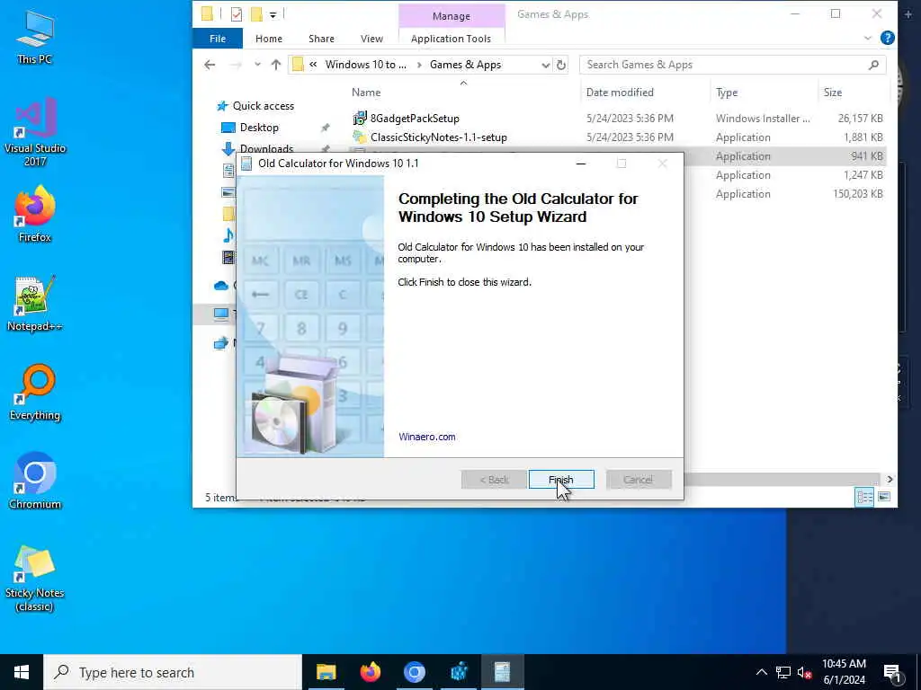Select Downloads in the navigation pane
Screen dimensions: 921x690
point(266,149)
